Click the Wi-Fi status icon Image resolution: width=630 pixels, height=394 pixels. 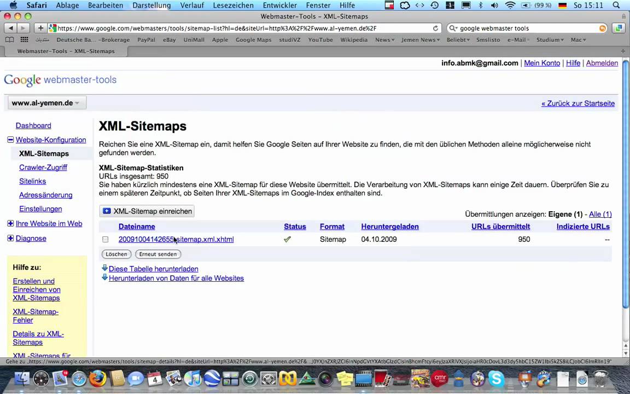510,5
